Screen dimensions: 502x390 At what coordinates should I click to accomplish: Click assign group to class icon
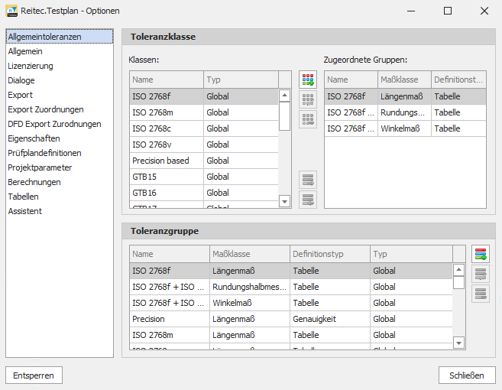click(x=308, y=180)
